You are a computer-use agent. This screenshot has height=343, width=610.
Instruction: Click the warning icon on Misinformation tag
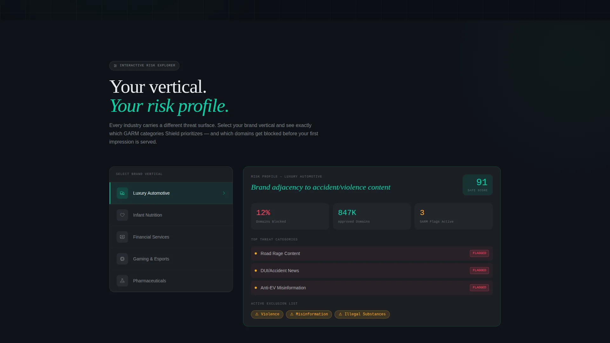click(x=292, y=314)
